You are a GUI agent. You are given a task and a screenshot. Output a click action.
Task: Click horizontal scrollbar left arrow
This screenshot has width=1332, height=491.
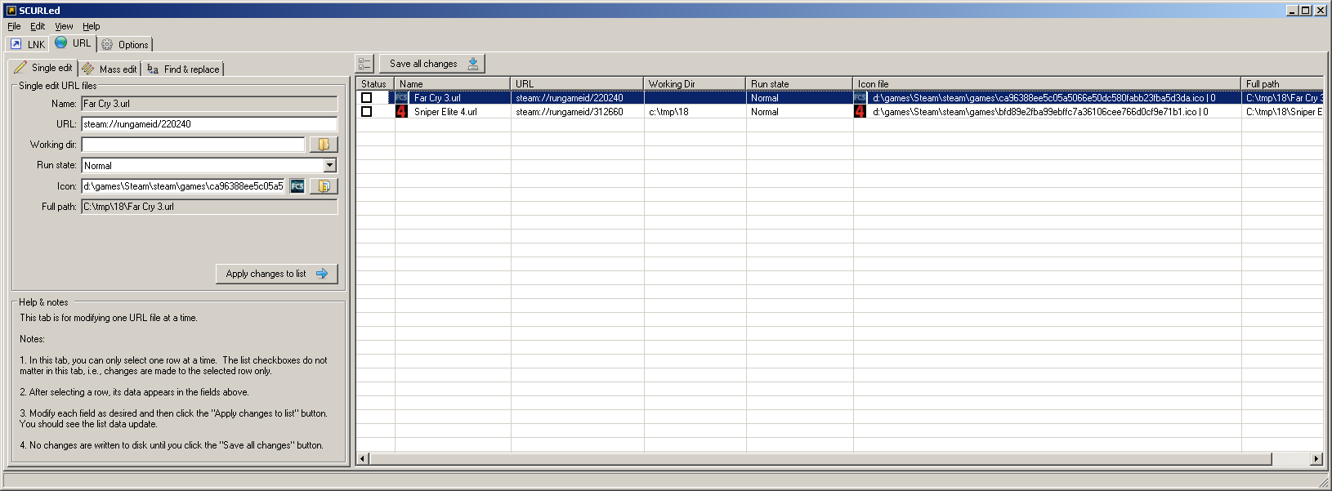[363, 459]
